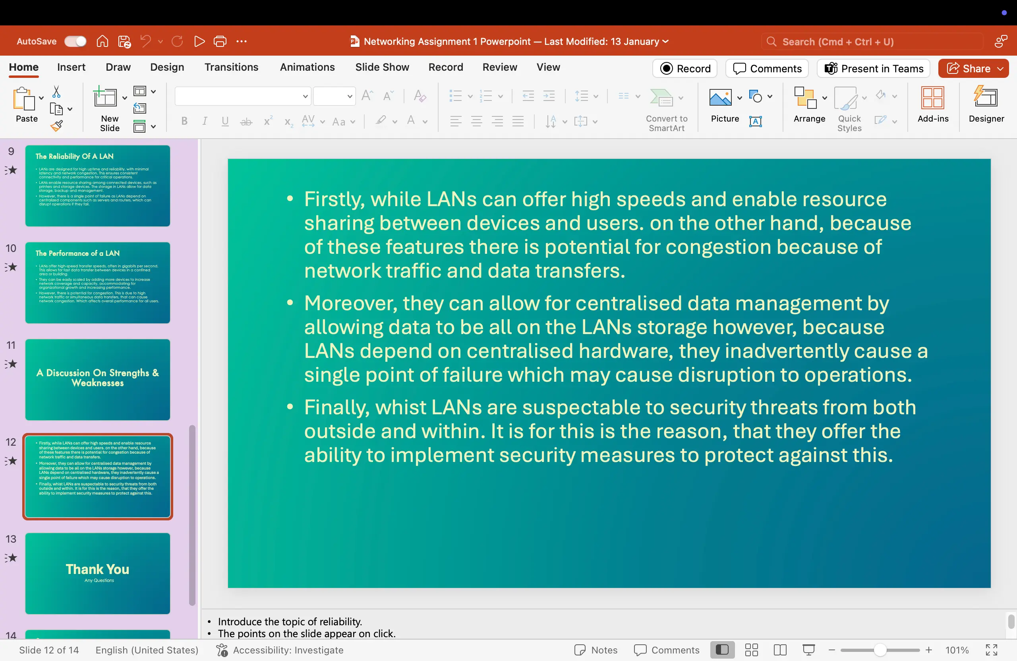Open the document title dropdown

[x=666, y=41]
